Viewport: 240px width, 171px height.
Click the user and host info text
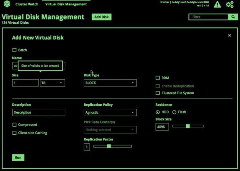click(184, 4)
